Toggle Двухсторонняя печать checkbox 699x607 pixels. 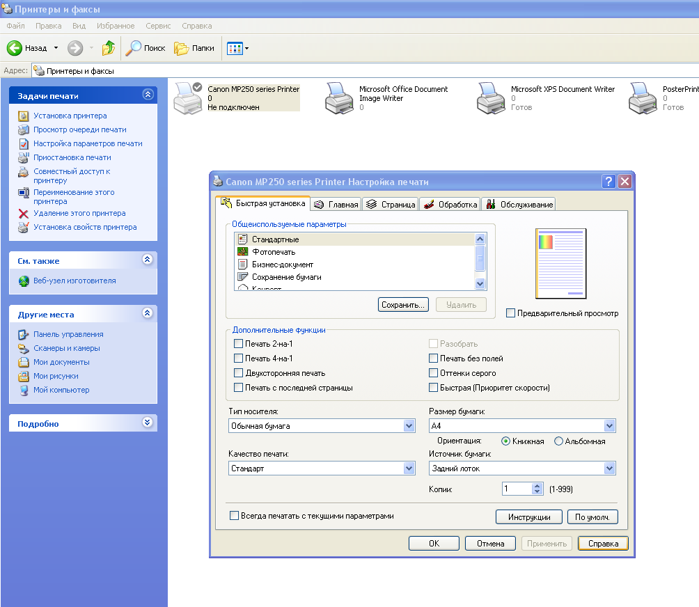[x=239, y=373]
